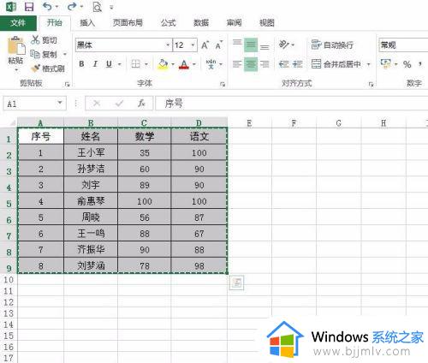Click the insert function fx icon
The width and height of the screenshot is (428, 363).
click(x=141, y=103)
